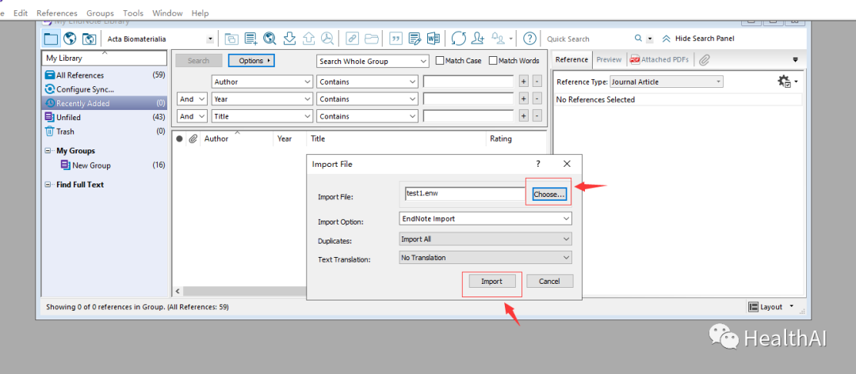This screenshot has width=856, height=374.
Task: Click the Export upload-arrow icon
Action: pyautogui.click(x=308, y=39)
